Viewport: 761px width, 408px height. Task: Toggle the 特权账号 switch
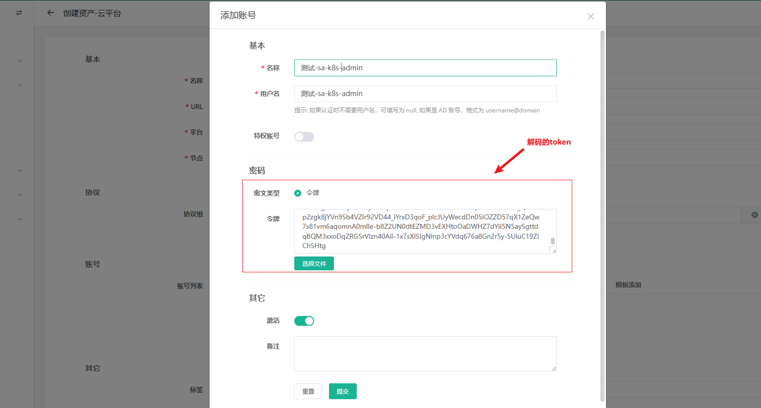304,137
